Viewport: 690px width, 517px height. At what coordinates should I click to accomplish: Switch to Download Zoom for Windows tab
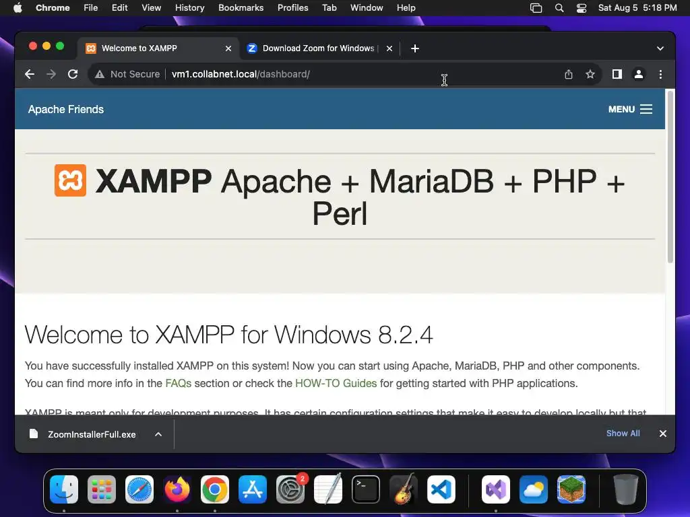coord(318,48)
